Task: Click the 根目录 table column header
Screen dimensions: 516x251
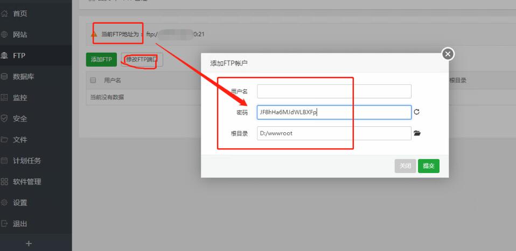Action: 458,80
